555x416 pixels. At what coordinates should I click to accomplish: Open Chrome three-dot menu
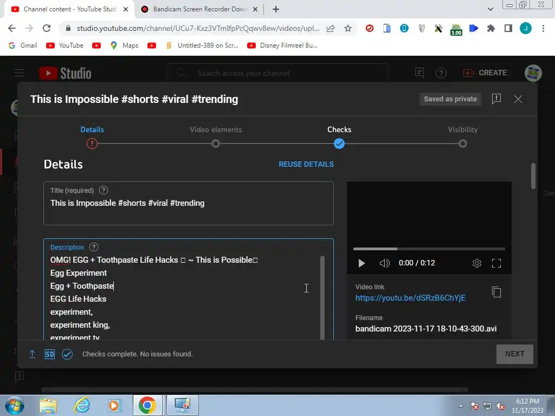(543, 28)
